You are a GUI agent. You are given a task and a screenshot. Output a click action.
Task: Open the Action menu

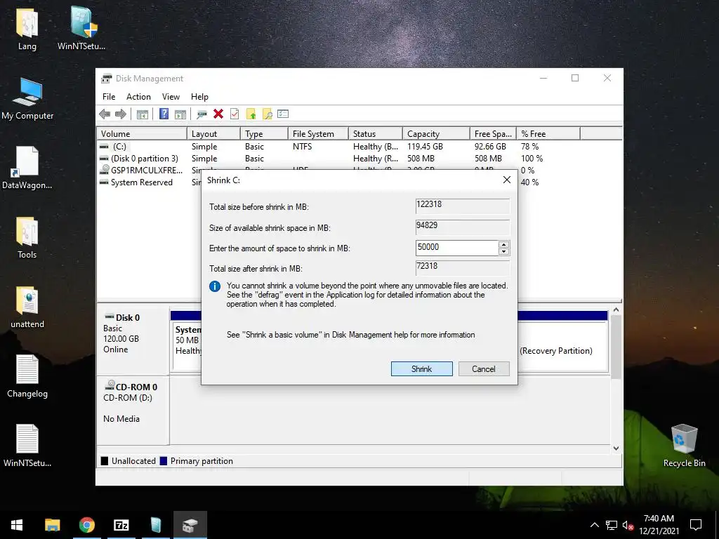click(x=138, y=97)
